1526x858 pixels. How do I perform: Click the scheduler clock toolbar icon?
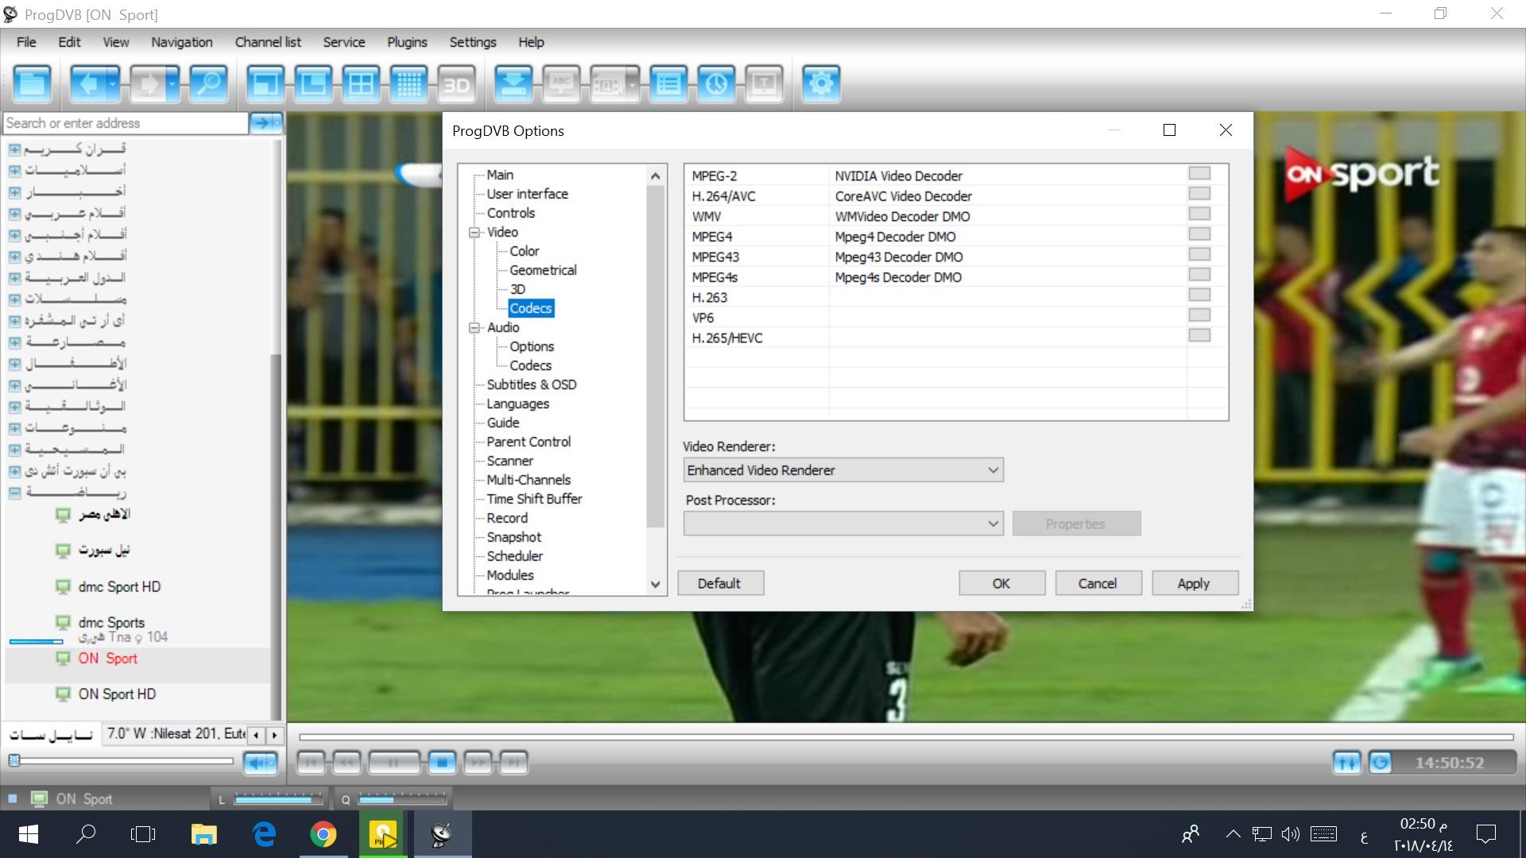pyautogui.click(x=716, y=83)
